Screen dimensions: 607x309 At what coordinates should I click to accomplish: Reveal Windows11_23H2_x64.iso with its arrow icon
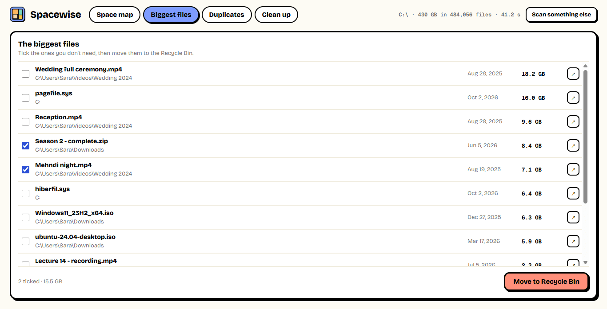[x=573, y=217]
